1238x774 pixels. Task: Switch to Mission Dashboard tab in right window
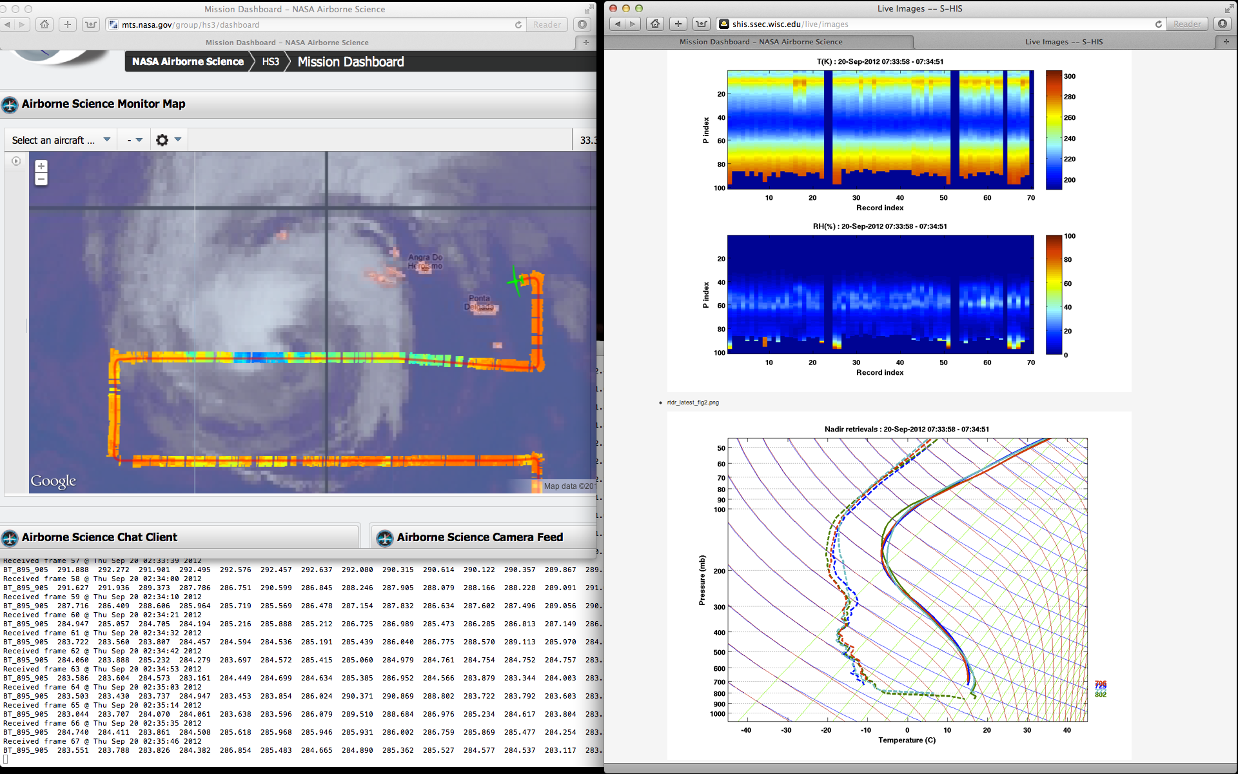click(x=760, y=41)
